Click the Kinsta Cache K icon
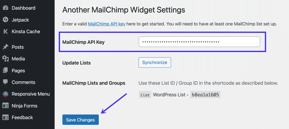Image resolution: width=289 pixels, height=129 pixels. 5,32
